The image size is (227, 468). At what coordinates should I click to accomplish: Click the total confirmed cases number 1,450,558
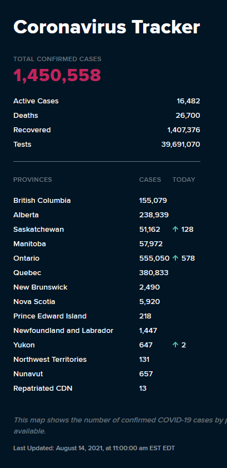[57, 75]
